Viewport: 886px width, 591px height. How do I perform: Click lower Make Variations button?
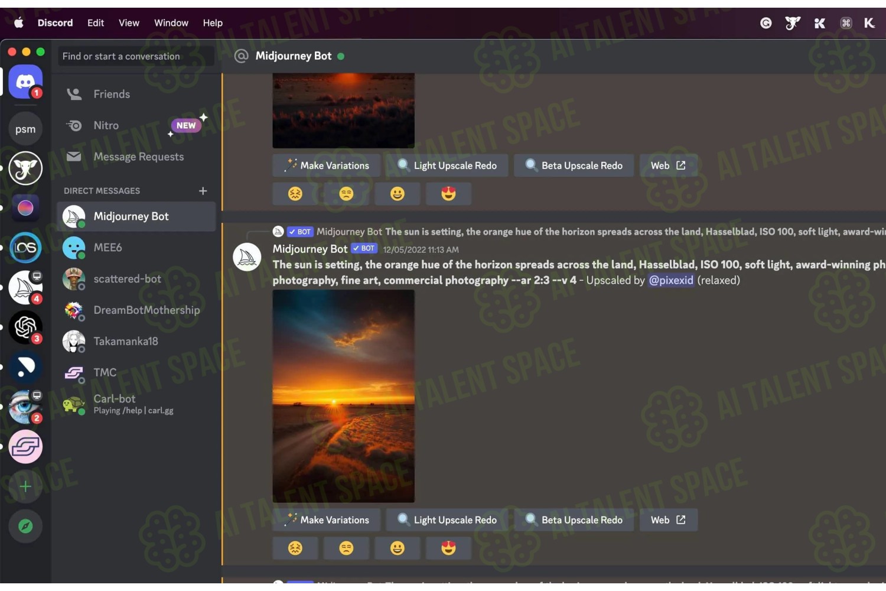pos(327,520)
